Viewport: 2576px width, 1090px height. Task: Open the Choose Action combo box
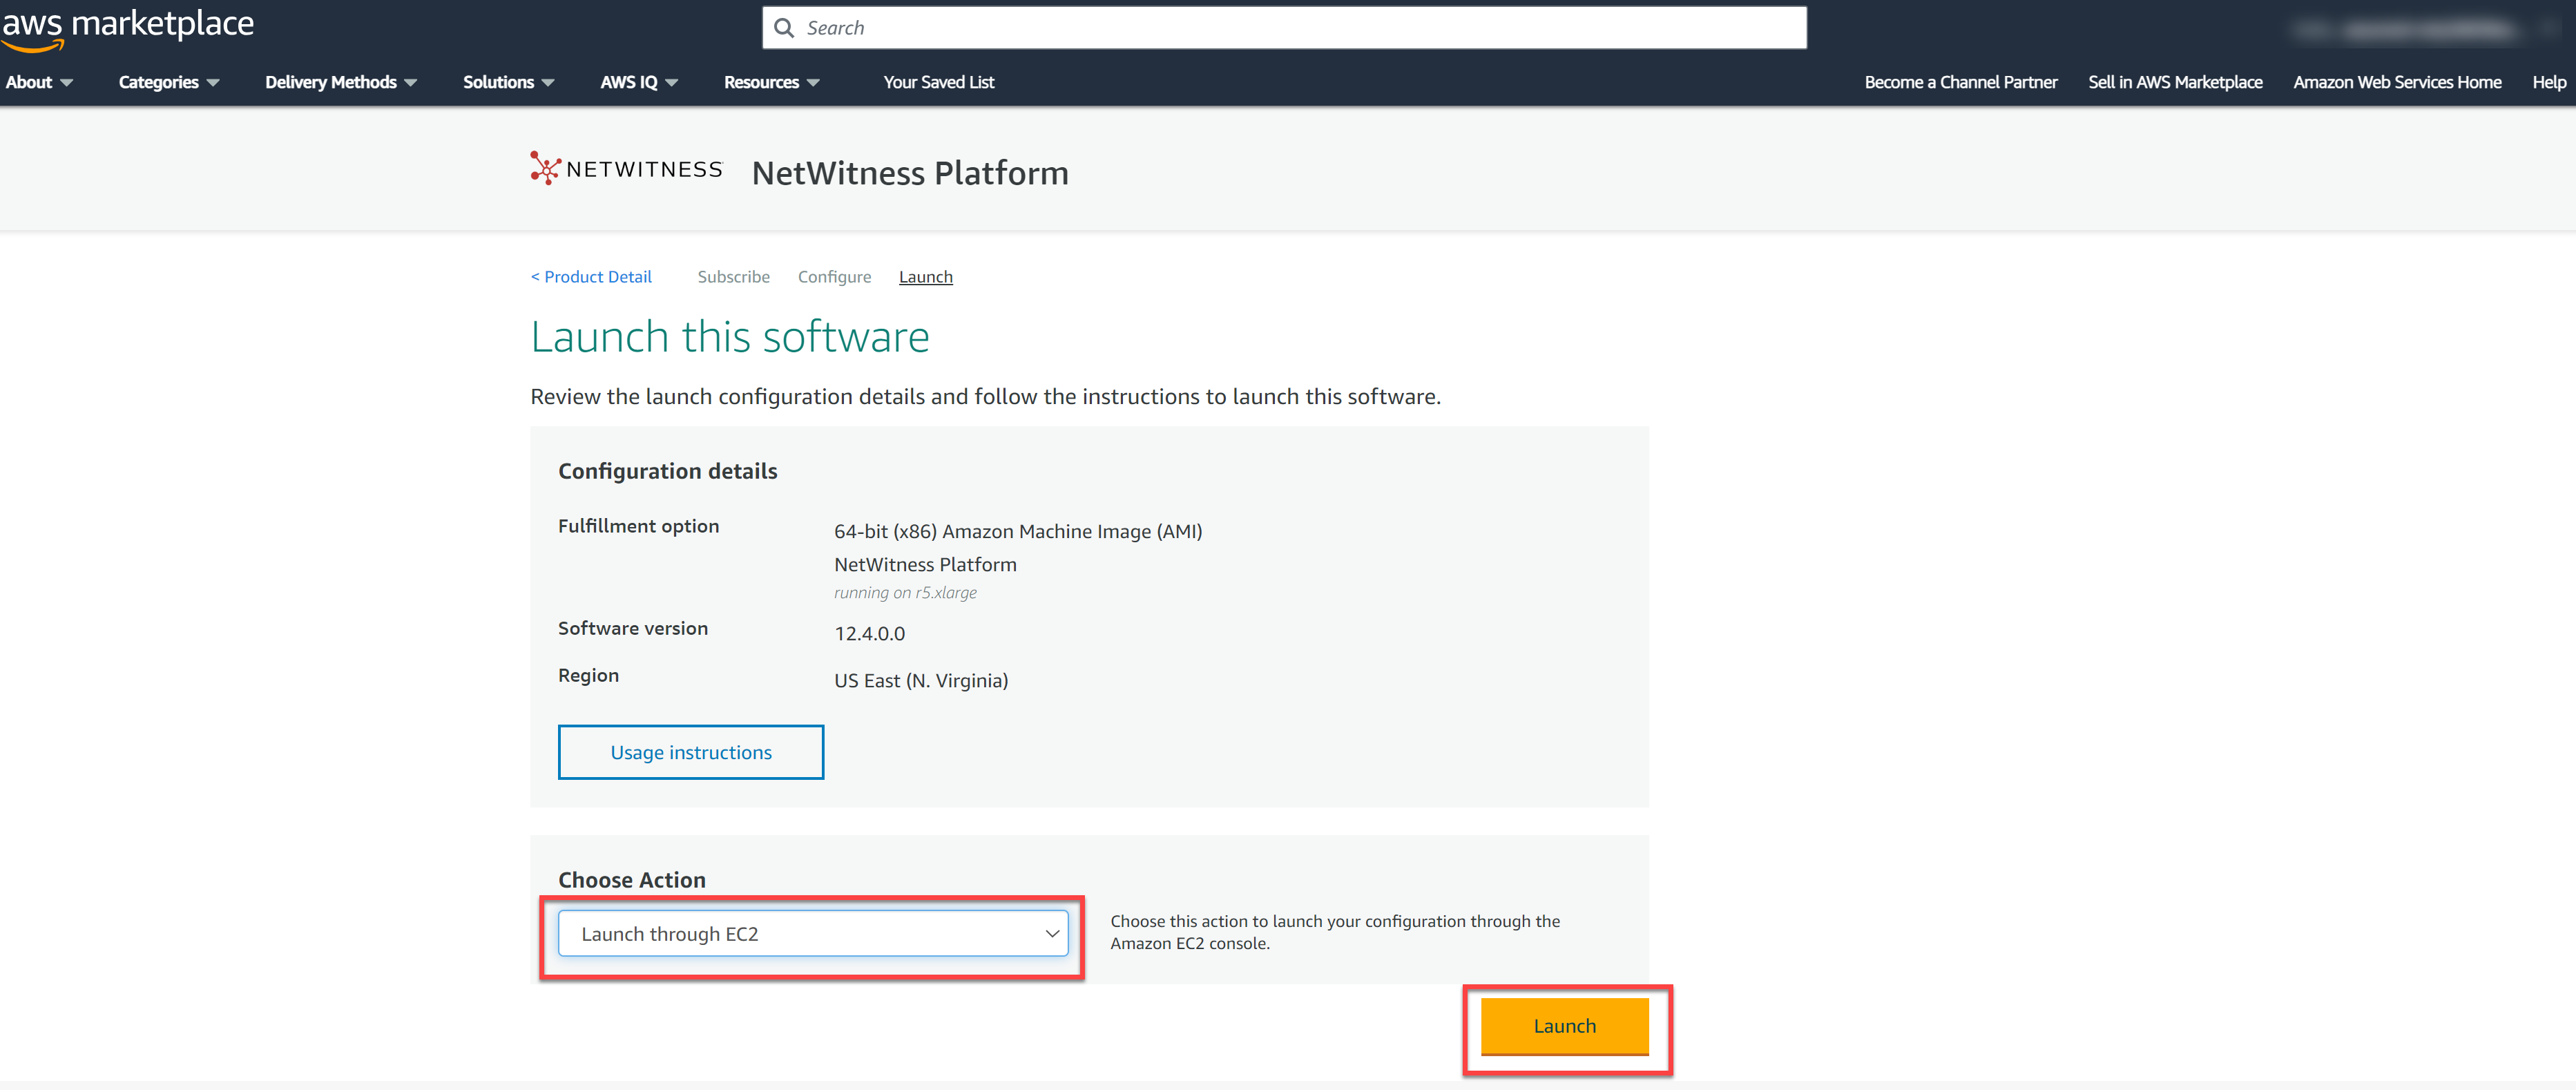(x=812, y=933)
